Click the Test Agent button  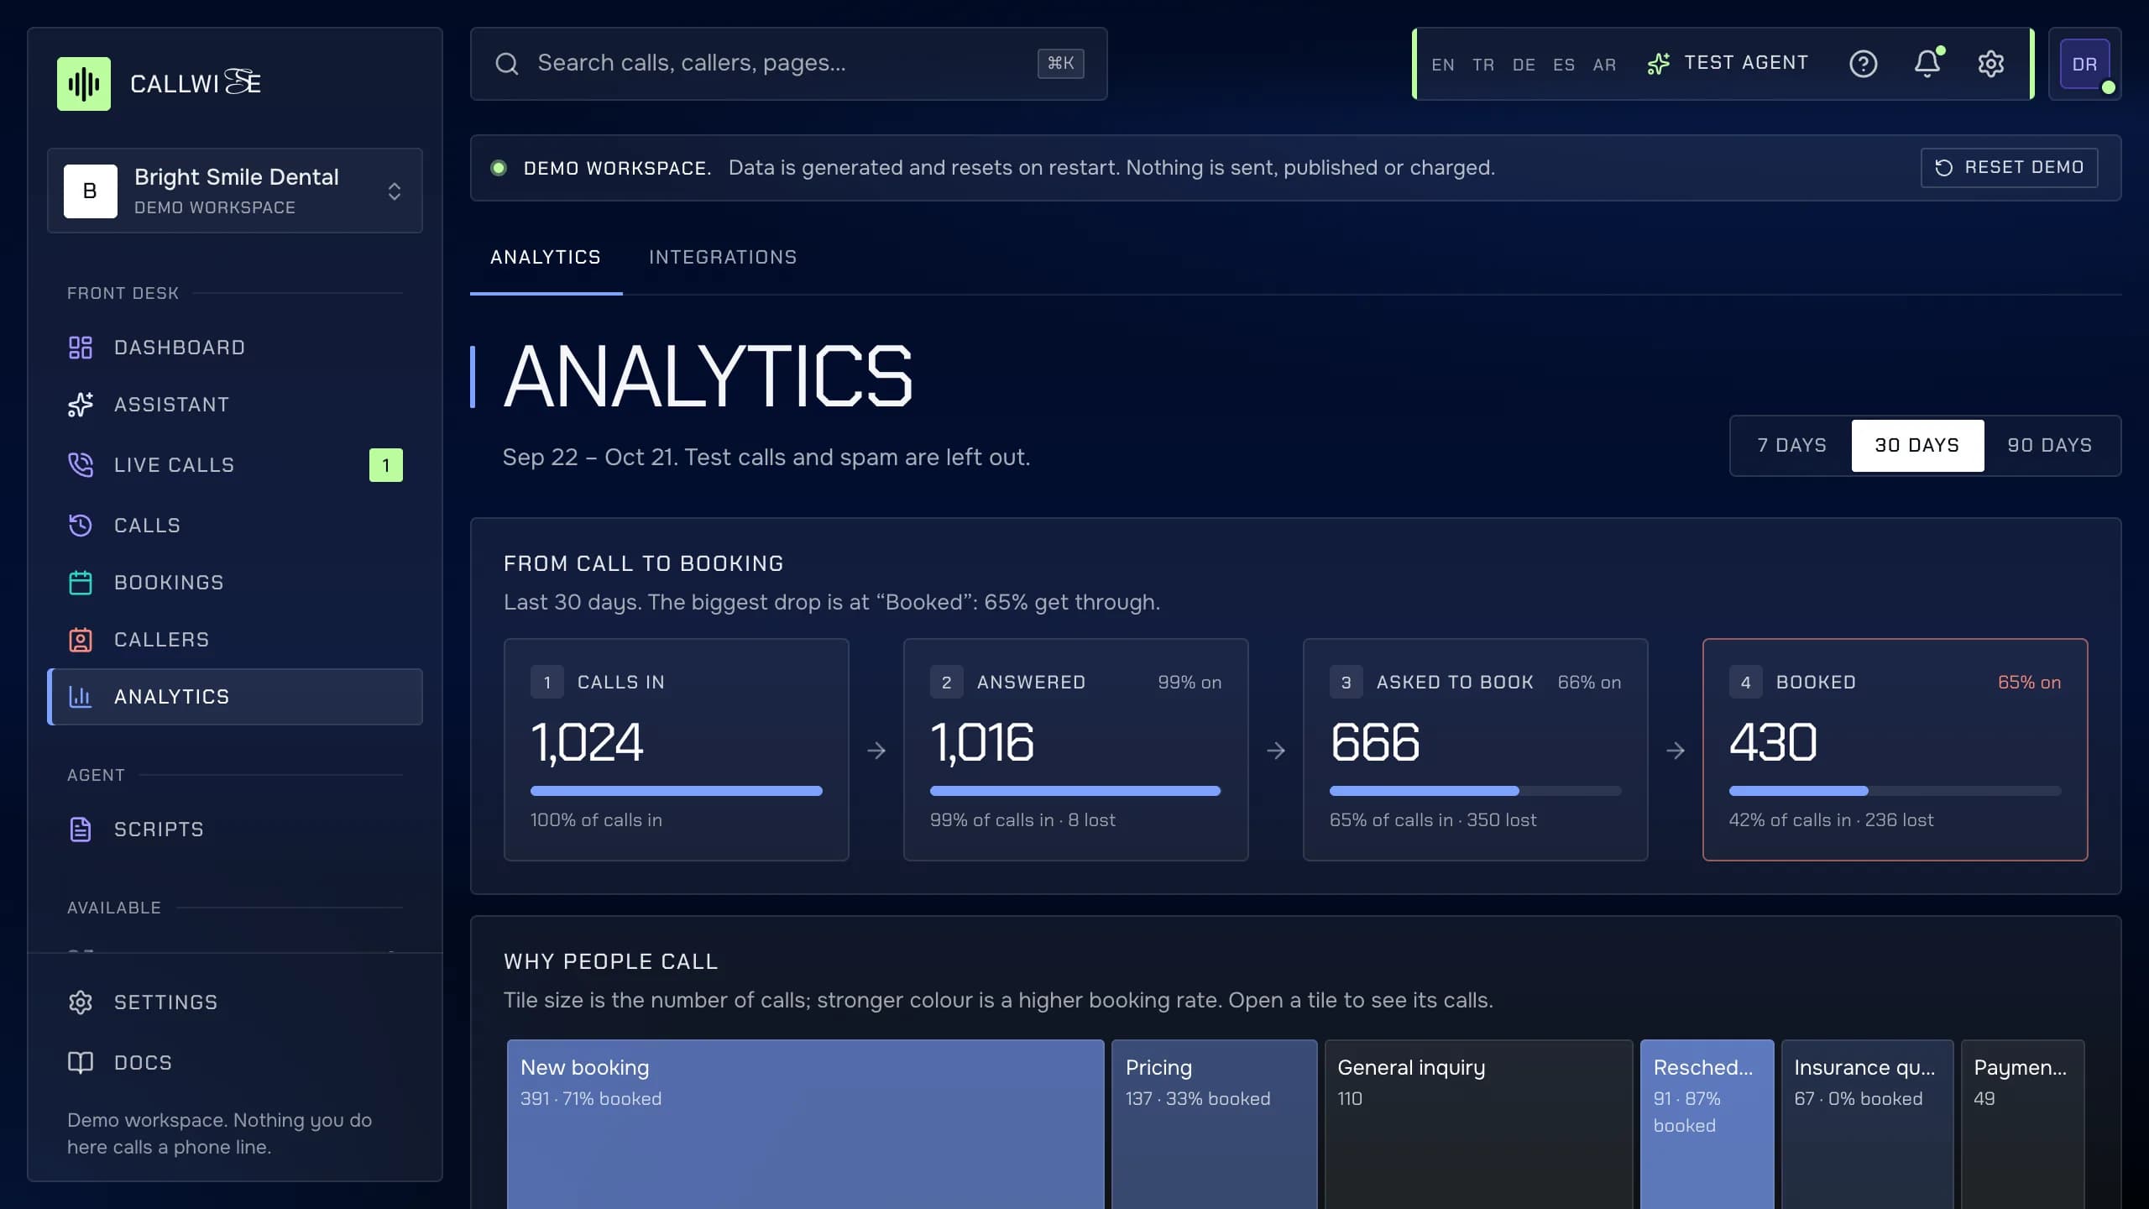[x=1728, y=64]
